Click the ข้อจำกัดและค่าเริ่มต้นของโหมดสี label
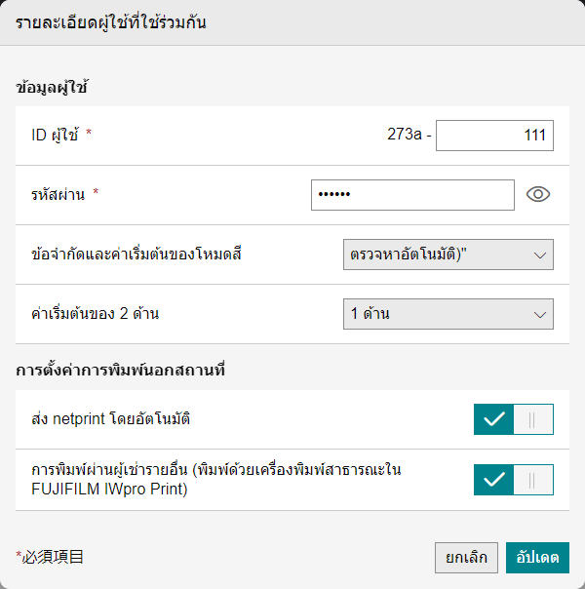The height and width of the screenshot is (589, 585). 136,254
